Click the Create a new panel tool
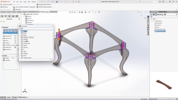Screen dimensions: 178x100 [6, 4]
